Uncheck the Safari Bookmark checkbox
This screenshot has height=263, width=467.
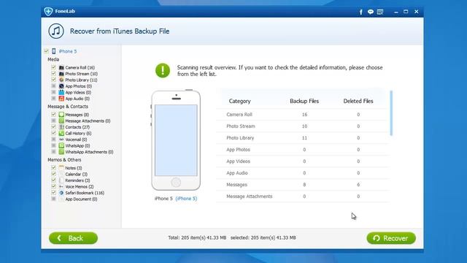53,193
